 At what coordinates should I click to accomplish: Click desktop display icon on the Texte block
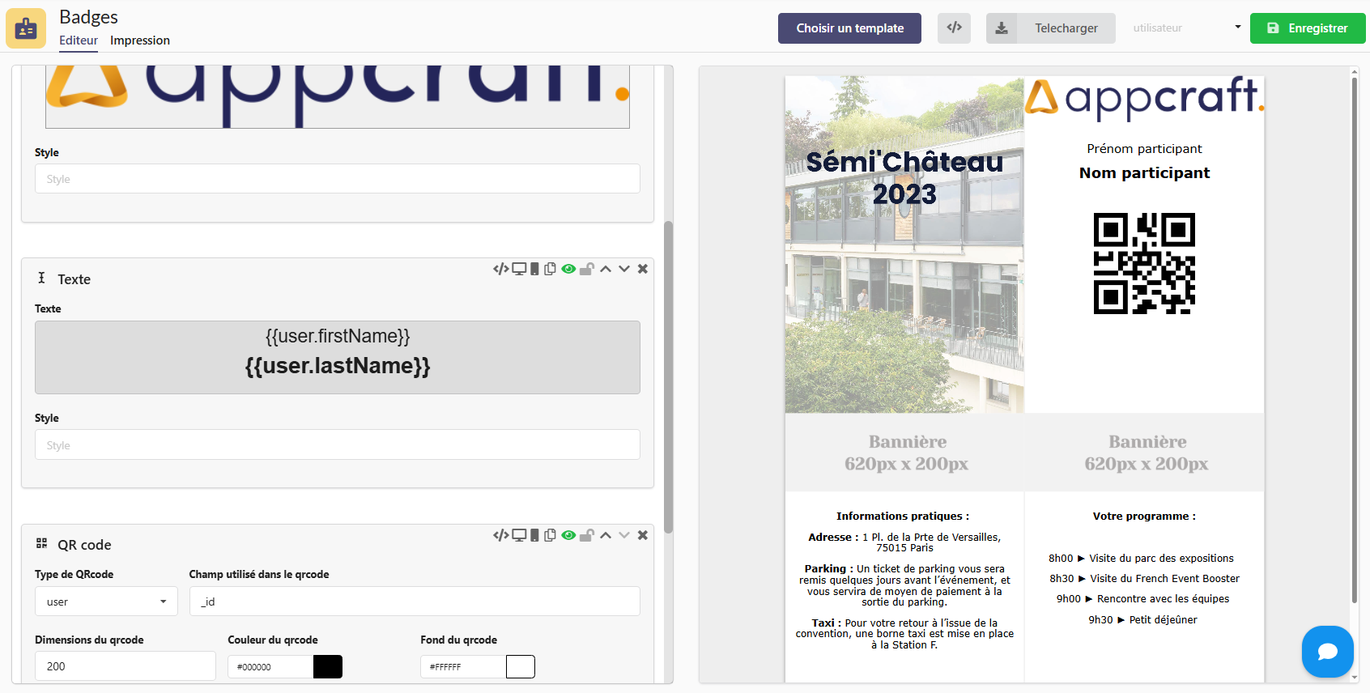coord(519,269)
